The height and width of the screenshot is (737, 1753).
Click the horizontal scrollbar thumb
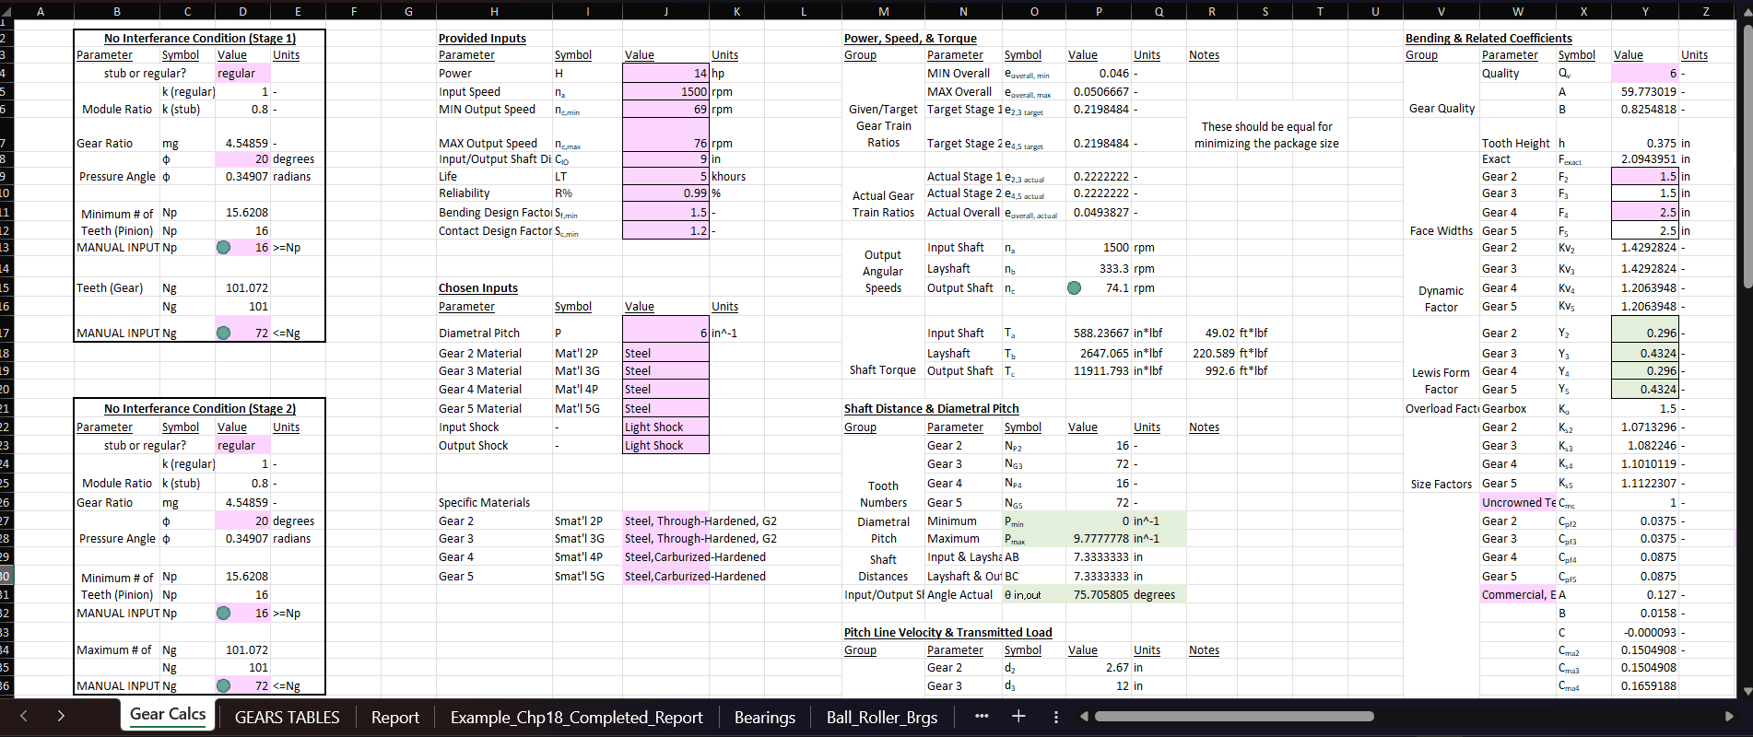[x=1234, y=716]
